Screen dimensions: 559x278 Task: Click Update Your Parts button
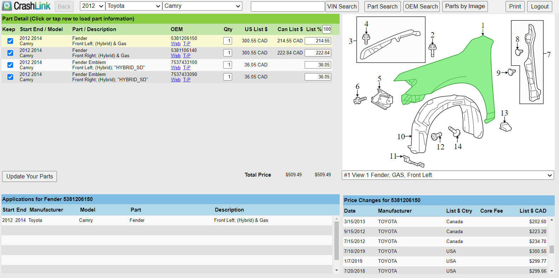[x=30, y=176]
